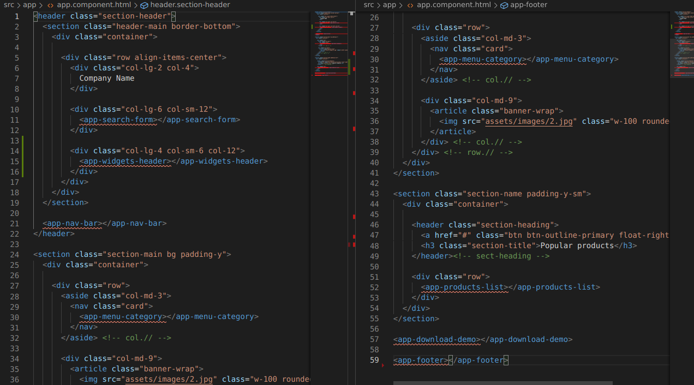Open the app breadcrumb in right editor
The image size is (694, 385).
click(x=390, y=5)
